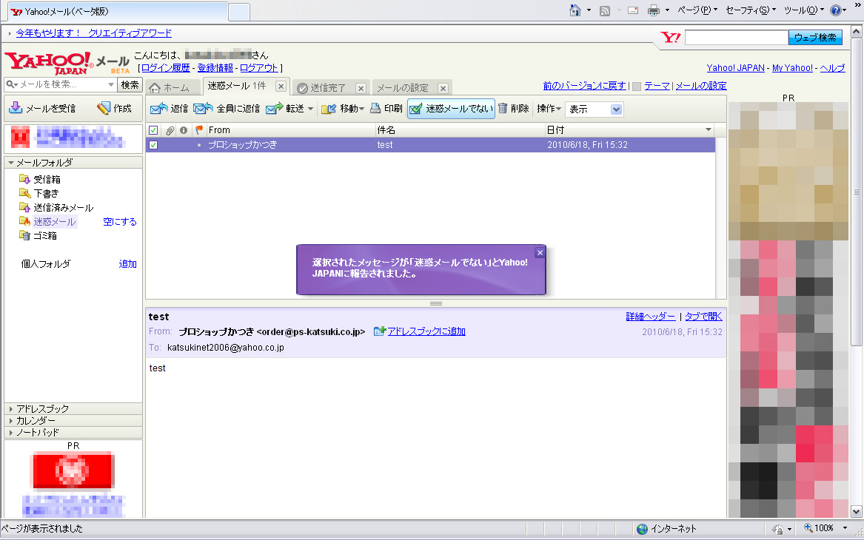The width and height of the screenshot is (864, 540).
Task: Open the 転送 forward dropdown arrow
Action: 311,109
